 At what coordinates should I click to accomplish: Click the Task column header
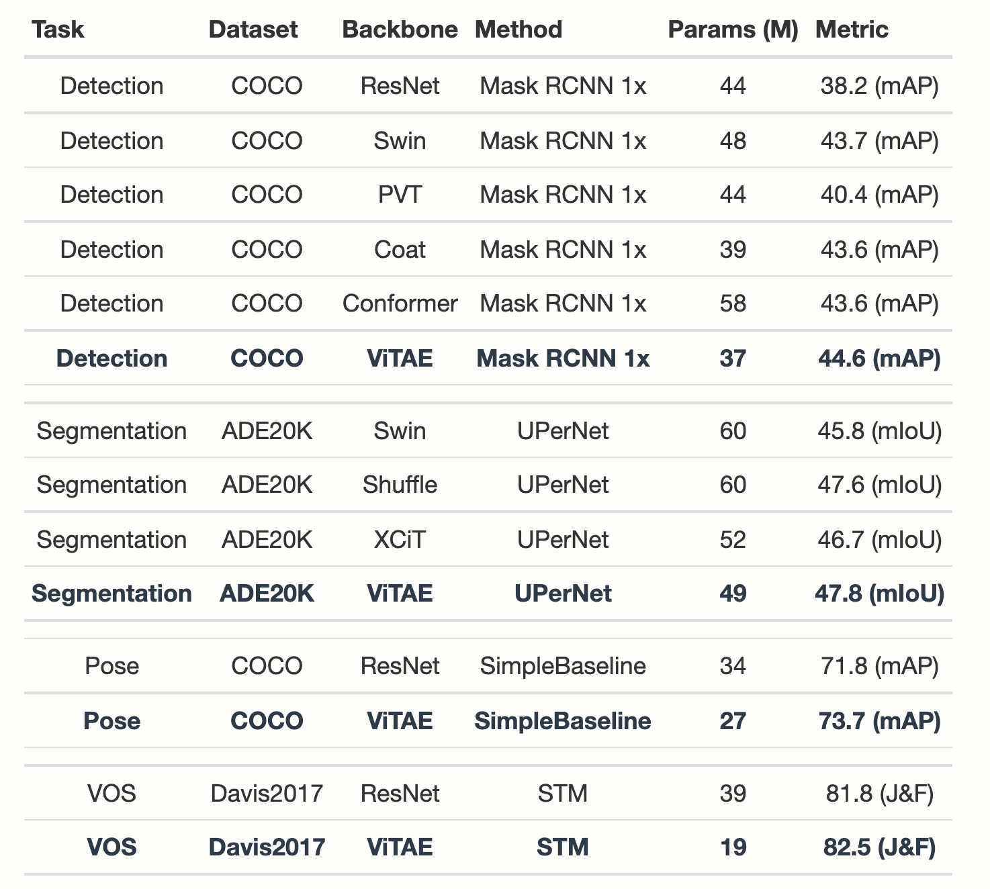58,30
